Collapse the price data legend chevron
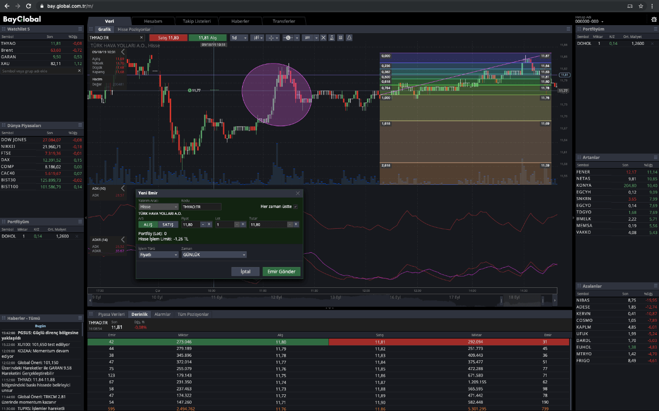659x411 pixels. (123, 51)
